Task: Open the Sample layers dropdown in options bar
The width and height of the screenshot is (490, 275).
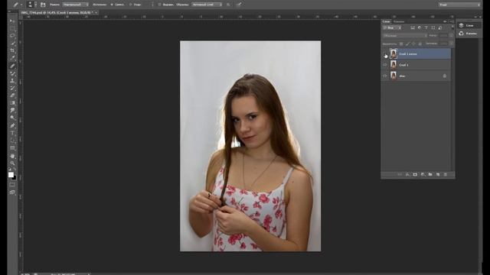Action: (x=207, y=5)
